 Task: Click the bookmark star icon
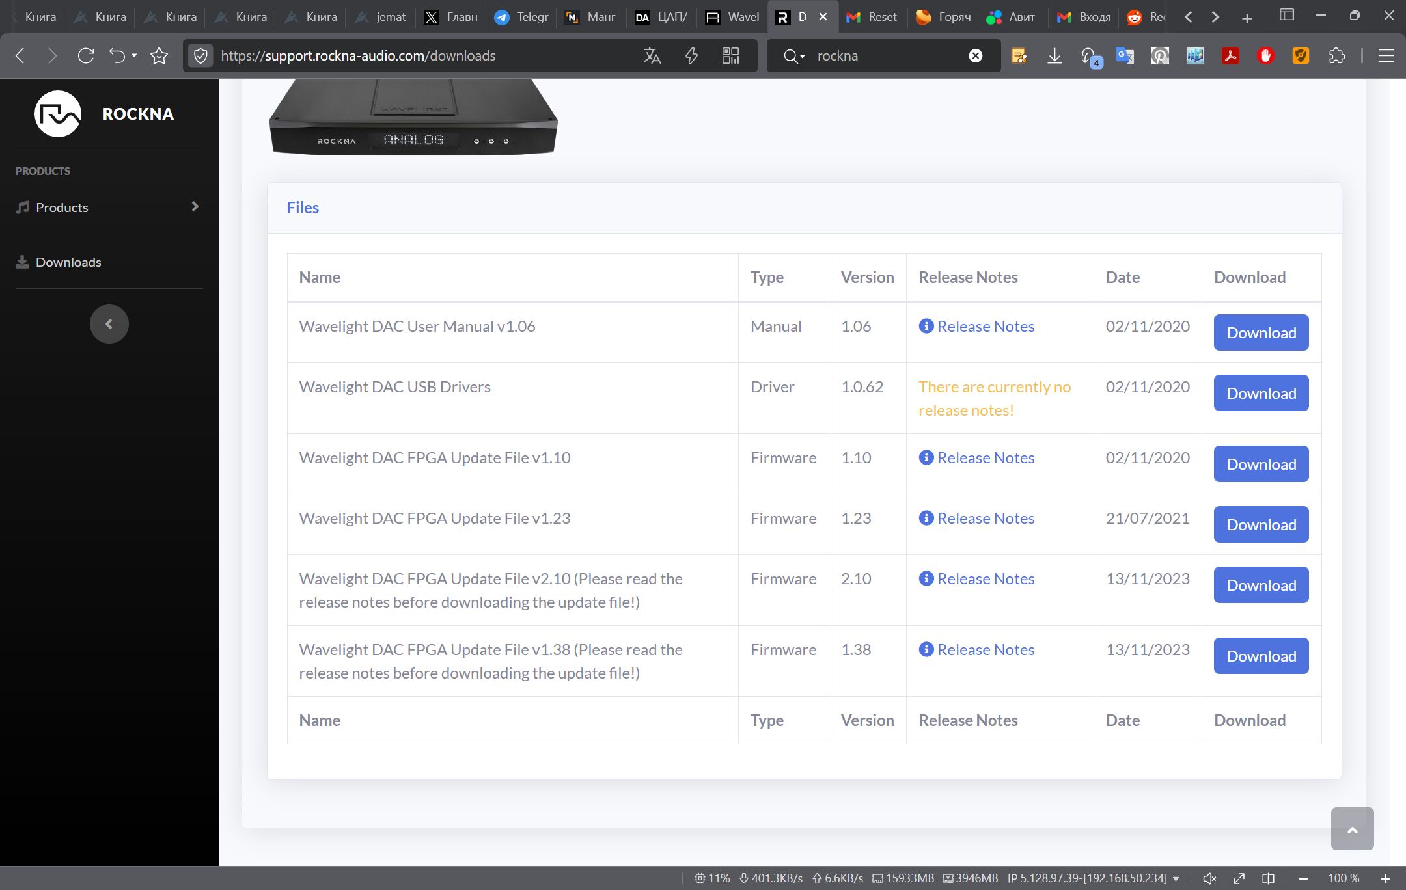(x=159, y=56)
